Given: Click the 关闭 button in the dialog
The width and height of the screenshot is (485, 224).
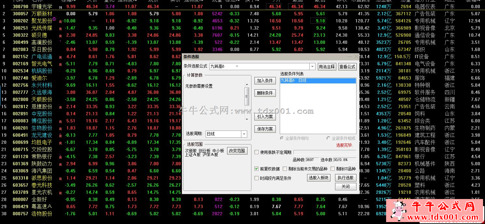Looking at the screenshot, I should pyautogui.click(x=345, y=187).
